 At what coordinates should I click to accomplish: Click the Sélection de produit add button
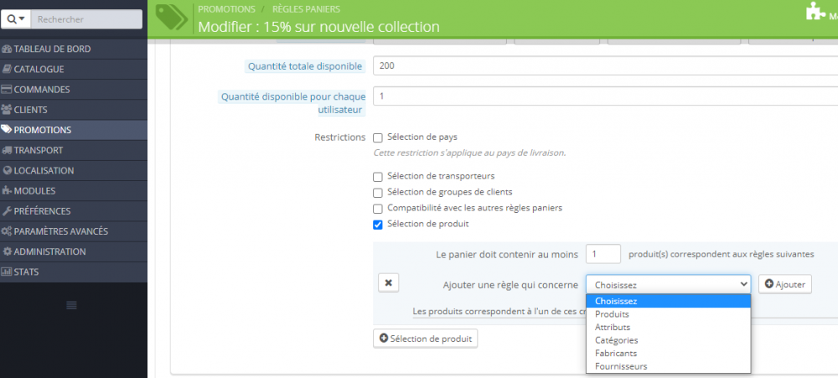(425, 339)
